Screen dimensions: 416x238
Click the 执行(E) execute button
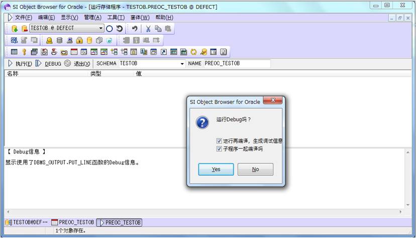pyautogui.click(x=20, y=64)
